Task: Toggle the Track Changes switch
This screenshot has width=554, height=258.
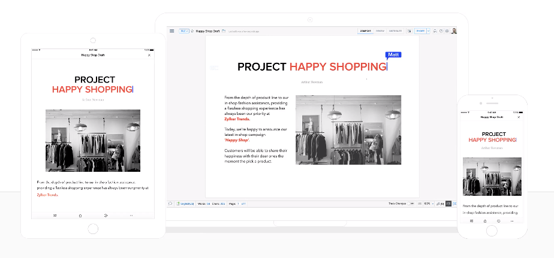Action: (411, 204)
